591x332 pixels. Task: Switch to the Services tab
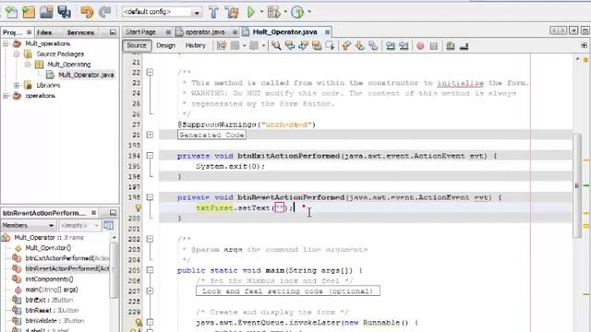[x=80, y=33]
